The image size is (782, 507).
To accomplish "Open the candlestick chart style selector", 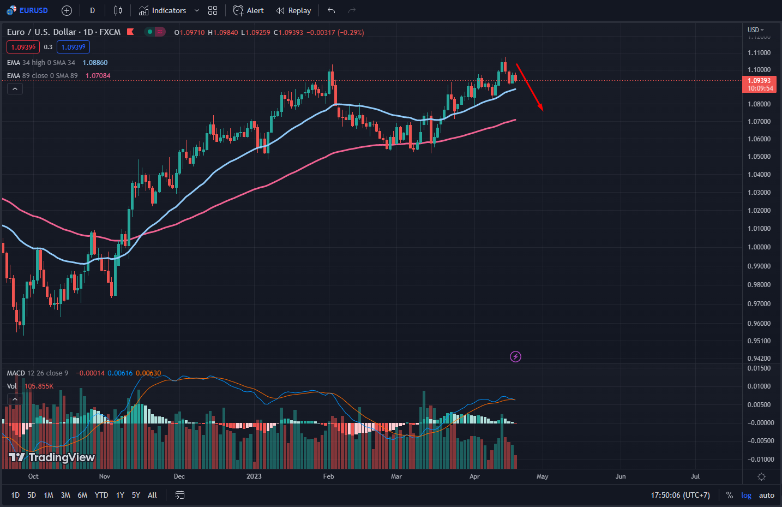I will (x=118, y=10).
